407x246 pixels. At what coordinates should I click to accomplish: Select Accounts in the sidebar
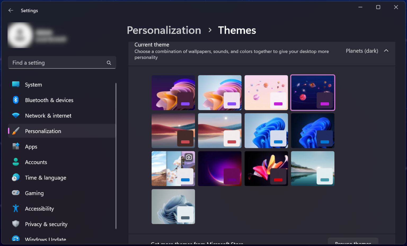(x=62, y=162)
